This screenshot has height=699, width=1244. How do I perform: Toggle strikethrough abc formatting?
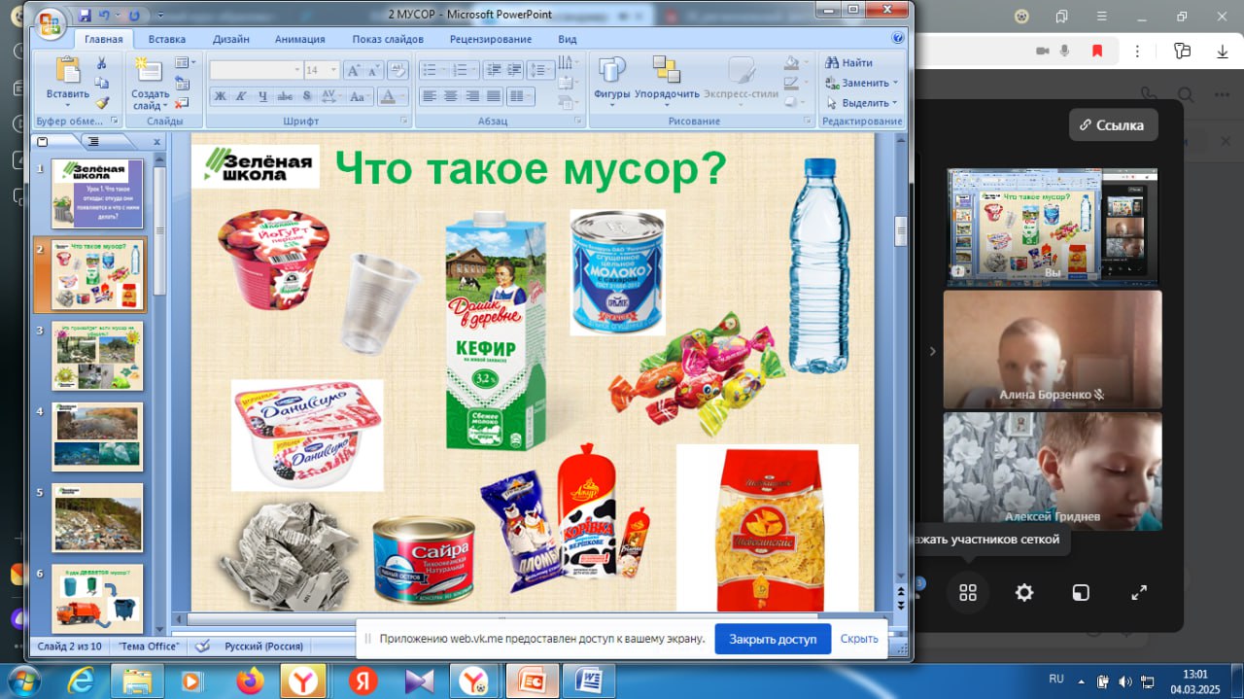(x=285, y=96)
